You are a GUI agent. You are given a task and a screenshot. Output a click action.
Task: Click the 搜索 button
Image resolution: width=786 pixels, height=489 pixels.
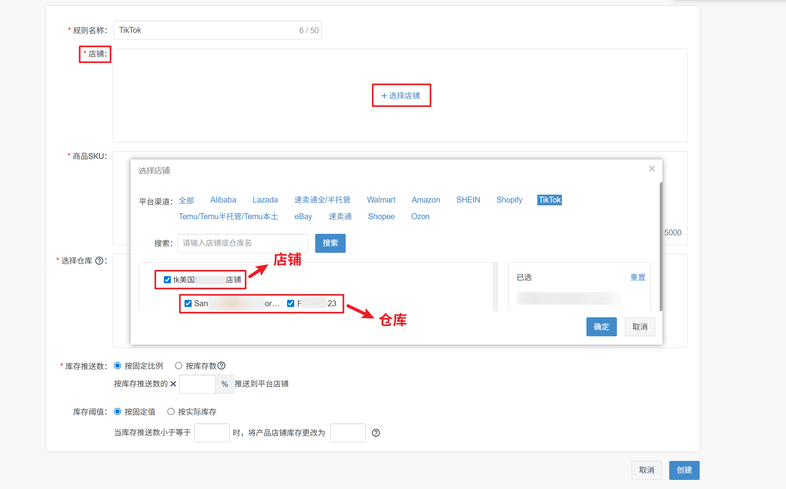tap(330, 243)
